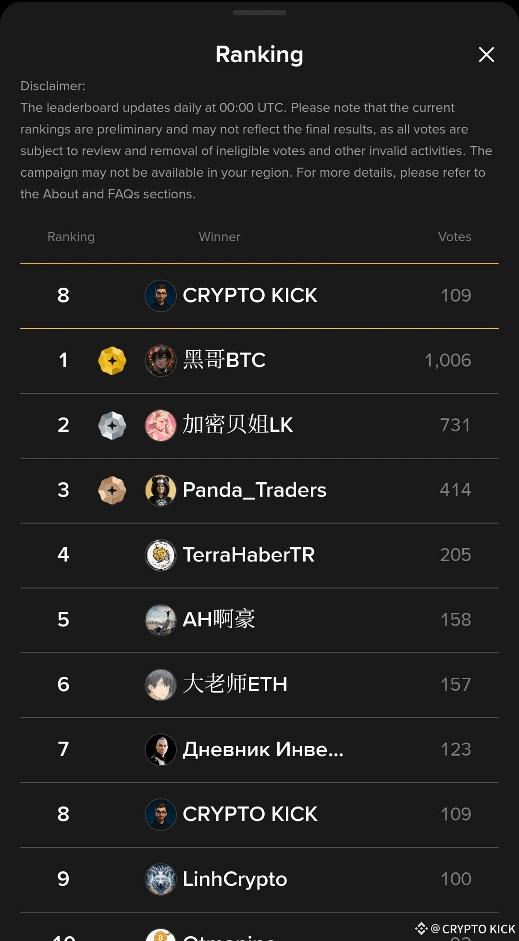Select the AH啊豪 ranking row
519x941 pixels.
click(x=259, y=620)
